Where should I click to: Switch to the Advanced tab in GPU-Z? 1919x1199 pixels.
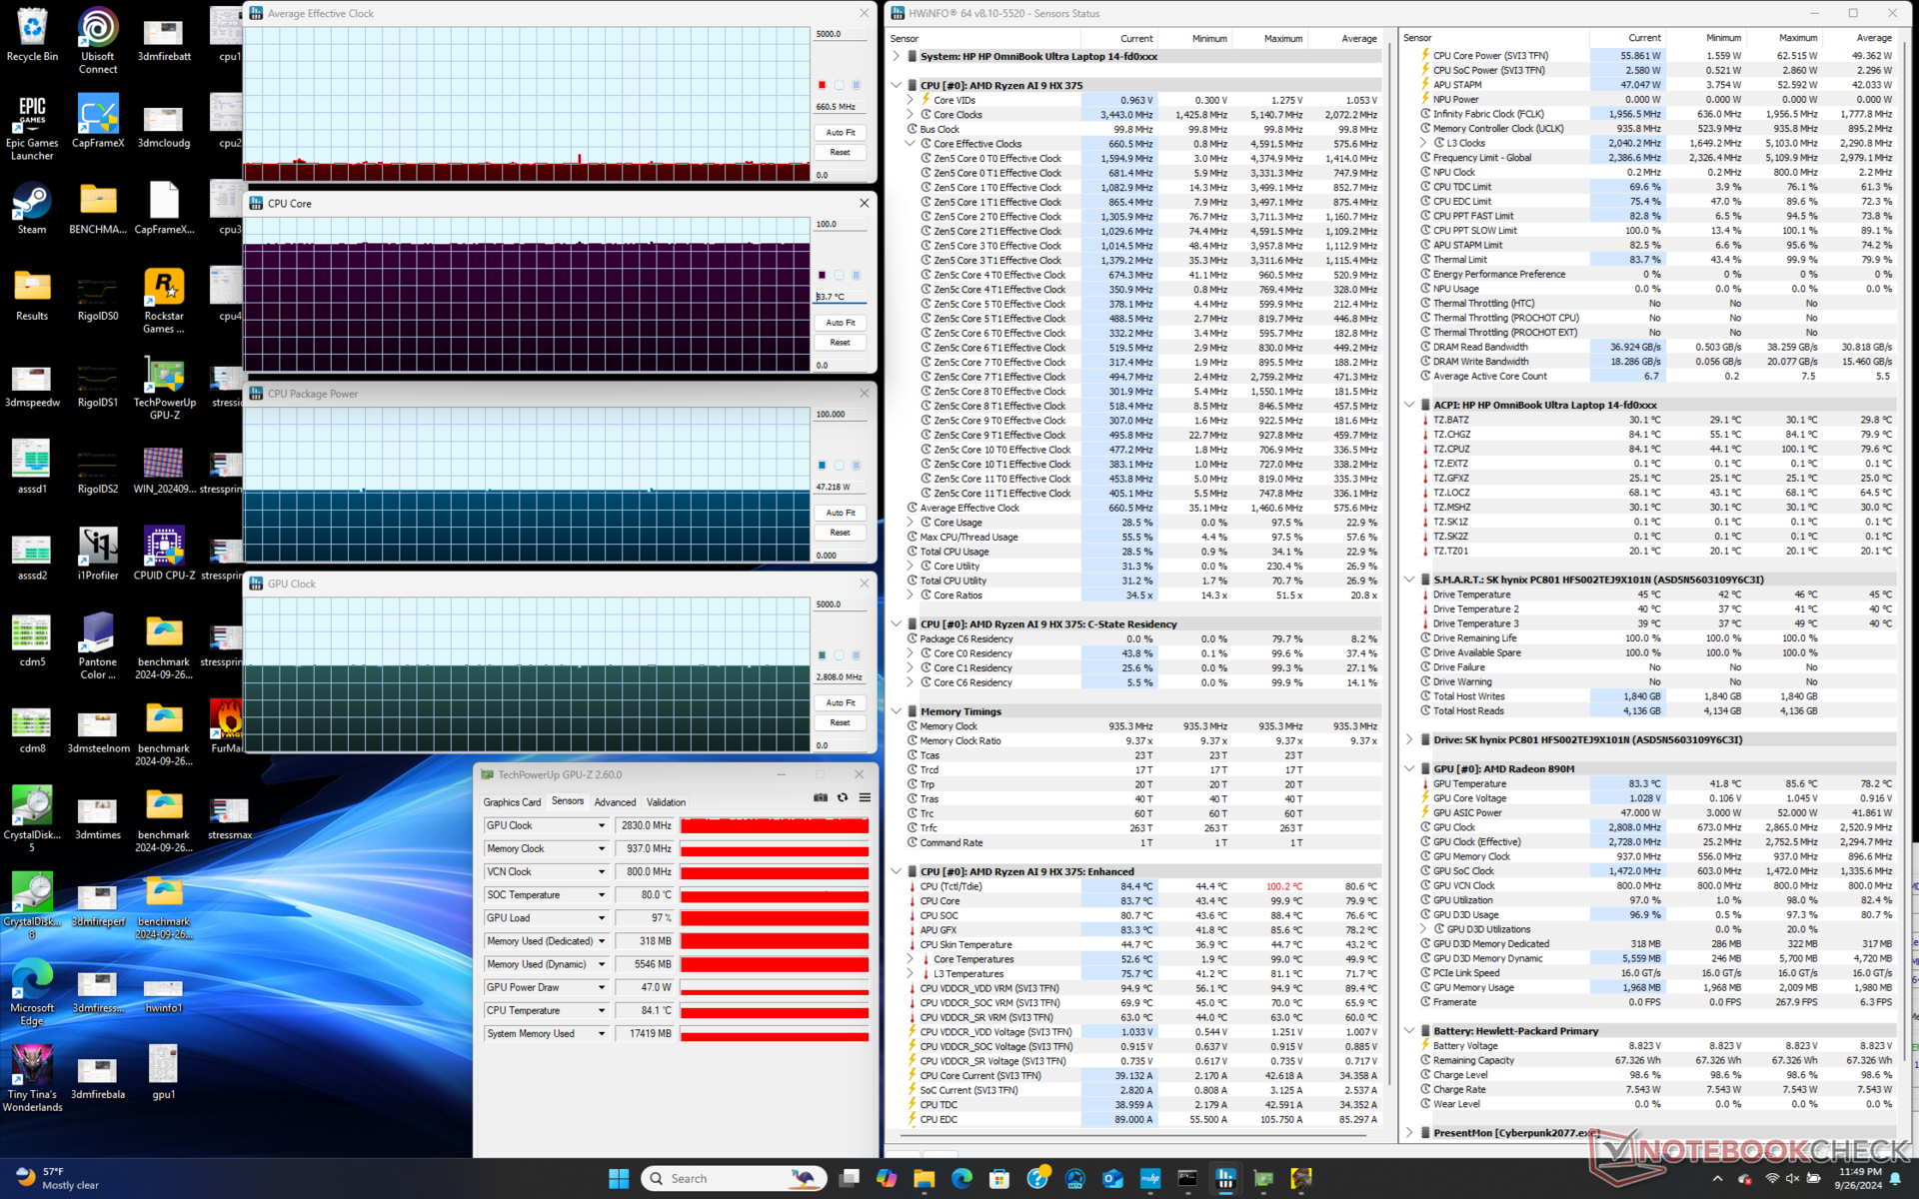pyautogui.click(x=615, y=802)
